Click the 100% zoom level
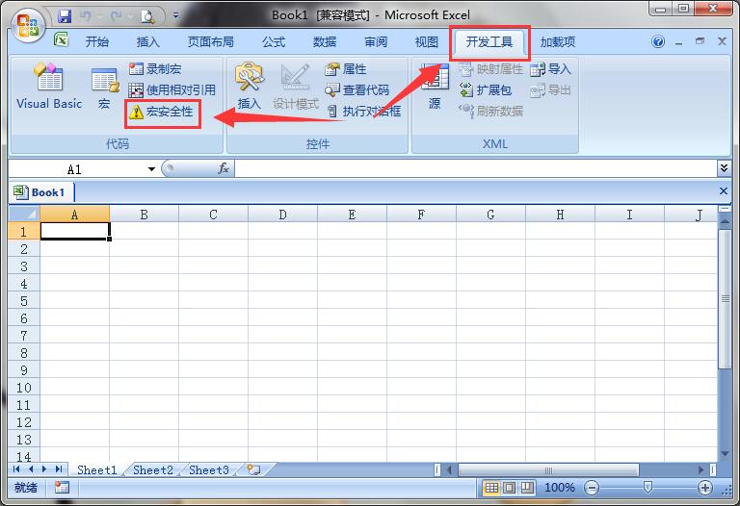Viewport: 740px width, 506px height. coord(560,488)
